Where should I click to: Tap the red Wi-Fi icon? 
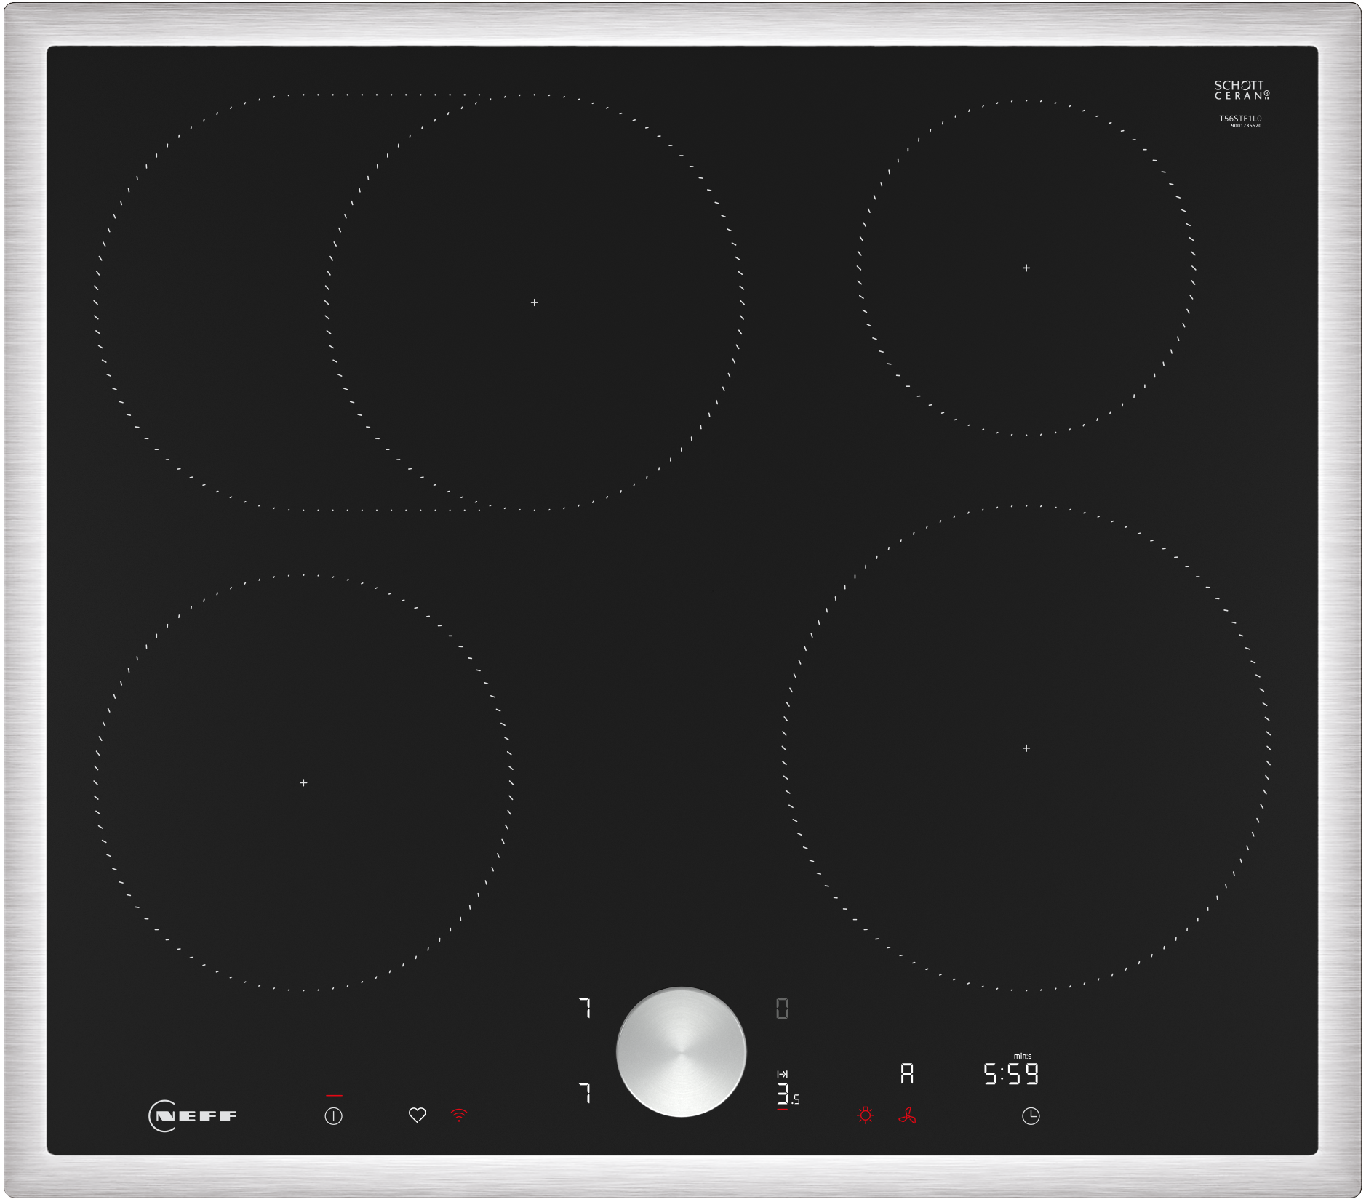459,1115
